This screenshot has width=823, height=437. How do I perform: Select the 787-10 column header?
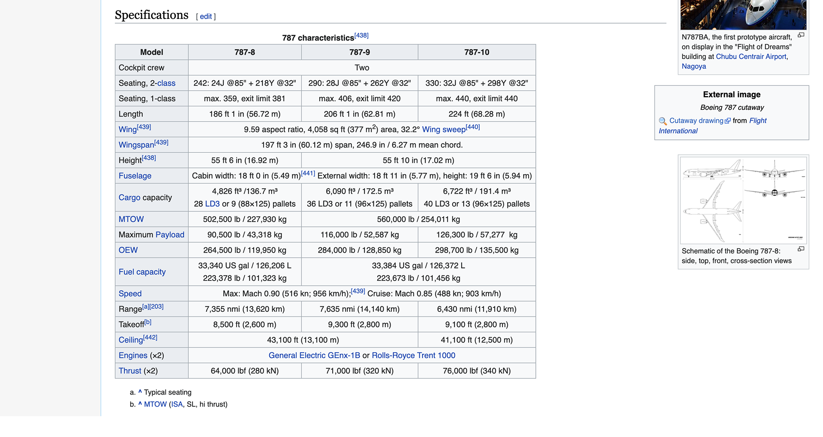[x=477, y=52]
